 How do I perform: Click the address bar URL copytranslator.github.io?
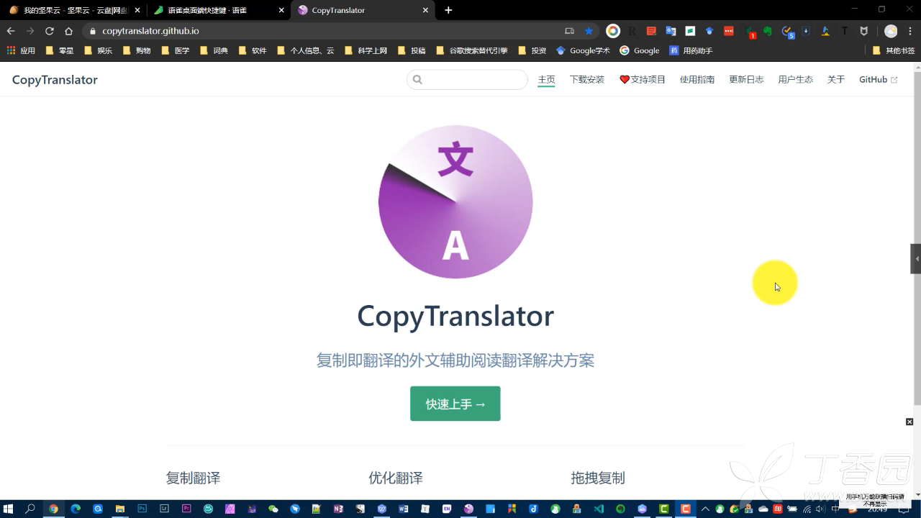pos(150,31)
